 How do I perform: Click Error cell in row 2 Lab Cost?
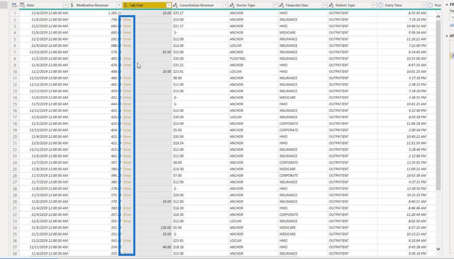pos(127,20)
